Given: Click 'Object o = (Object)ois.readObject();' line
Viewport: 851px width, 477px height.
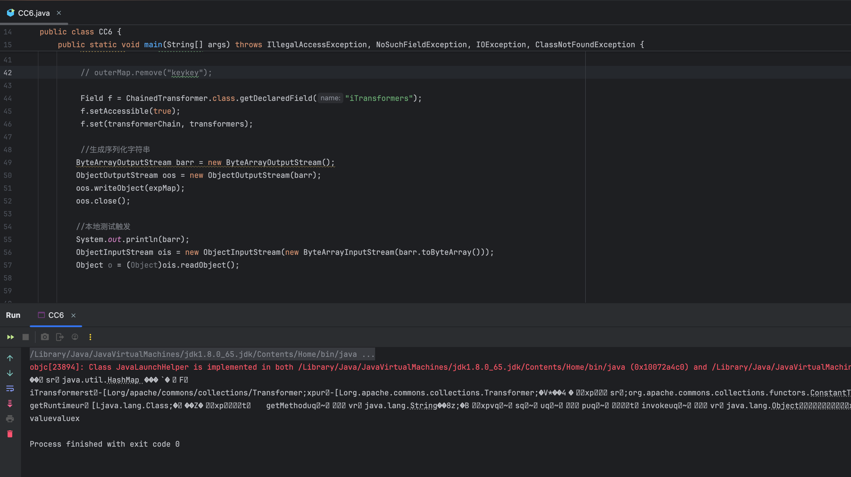Looking at the screenshot, I should (x=158, y=265).
